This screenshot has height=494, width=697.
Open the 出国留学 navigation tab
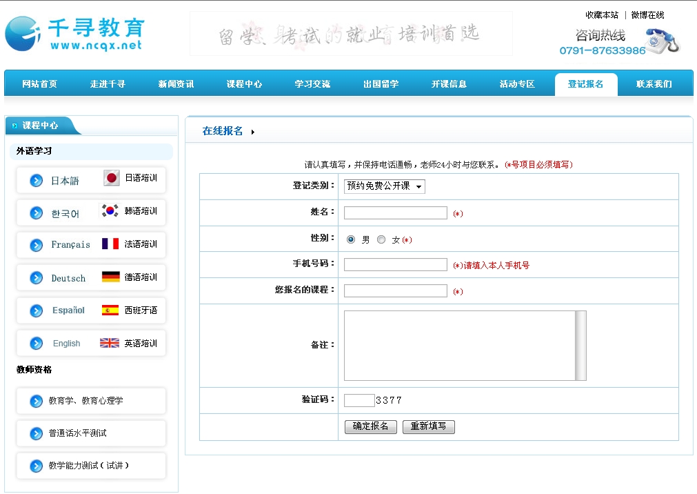click(381, 84)
